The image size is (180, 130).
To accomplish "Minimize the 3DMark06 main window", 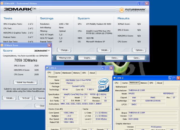I will click(x=139, y=3).
